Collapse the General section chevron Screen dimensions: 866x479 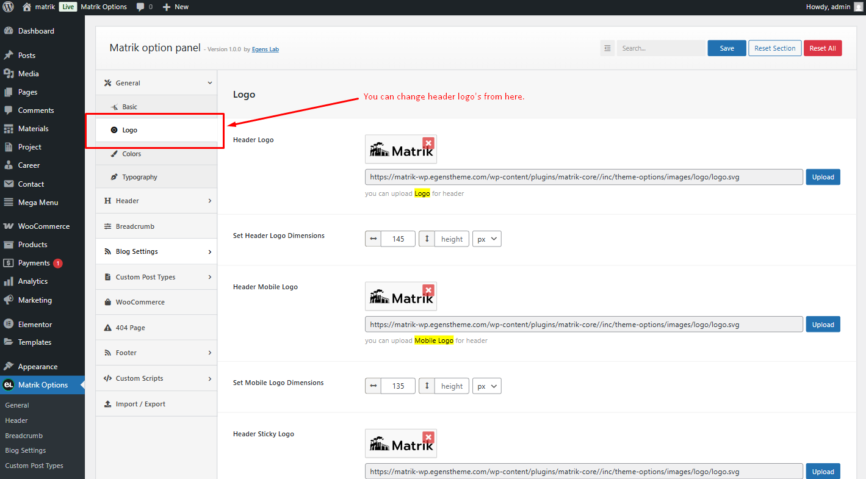click(210, 83)
